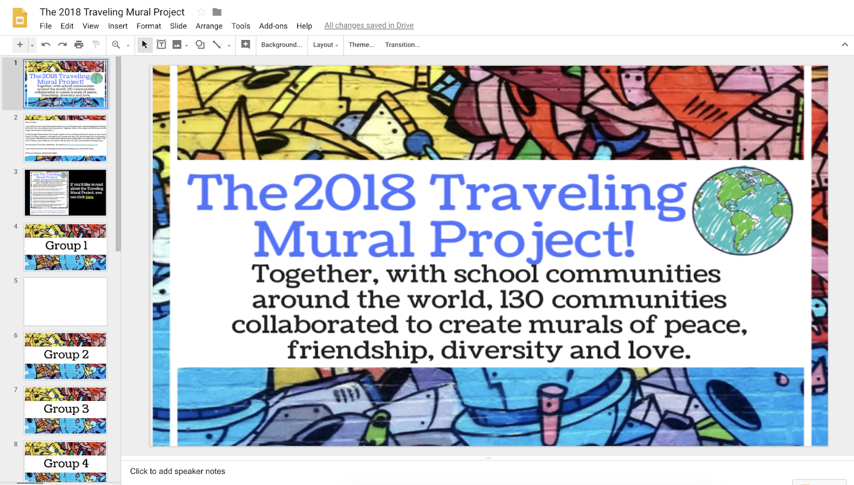Open the Edit menu

click(x=67, y=26)
